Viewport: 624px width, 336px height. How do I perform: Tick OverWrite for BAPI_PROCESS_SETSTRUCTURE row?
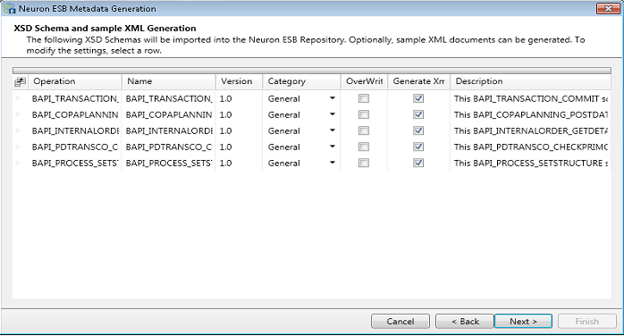click(x=364, y=163)
